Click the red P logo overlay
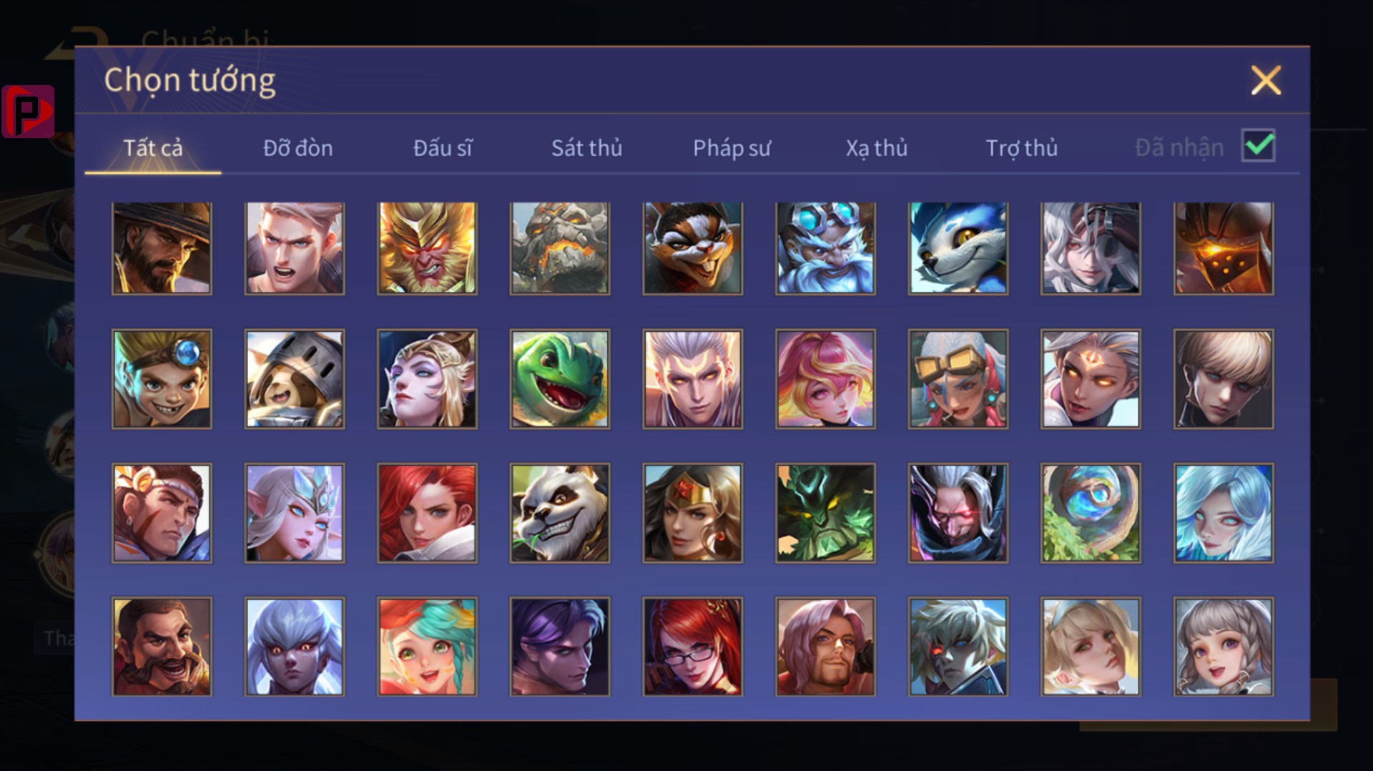1373x771 pixels. (28, 112)
